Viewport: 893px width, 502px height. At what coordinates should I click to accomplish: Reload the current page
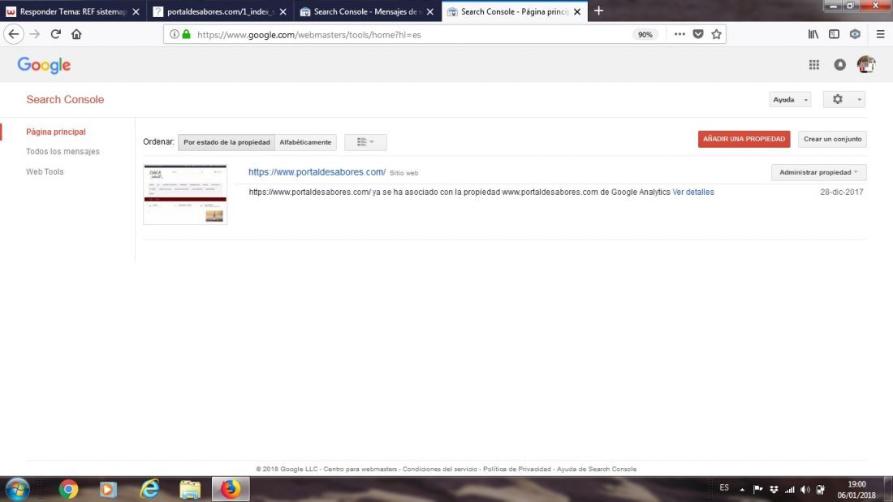point(56,34)
